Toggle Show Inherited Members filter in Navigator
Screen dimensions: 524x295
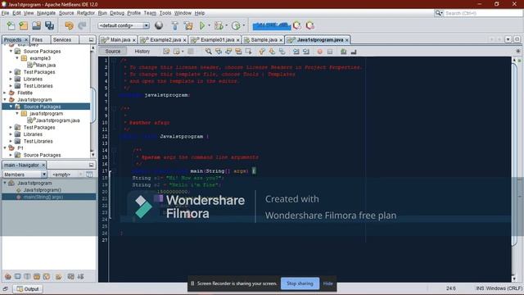pos(7,276)
